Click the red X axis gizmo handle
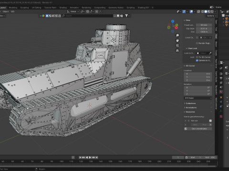 pos(177,28)
